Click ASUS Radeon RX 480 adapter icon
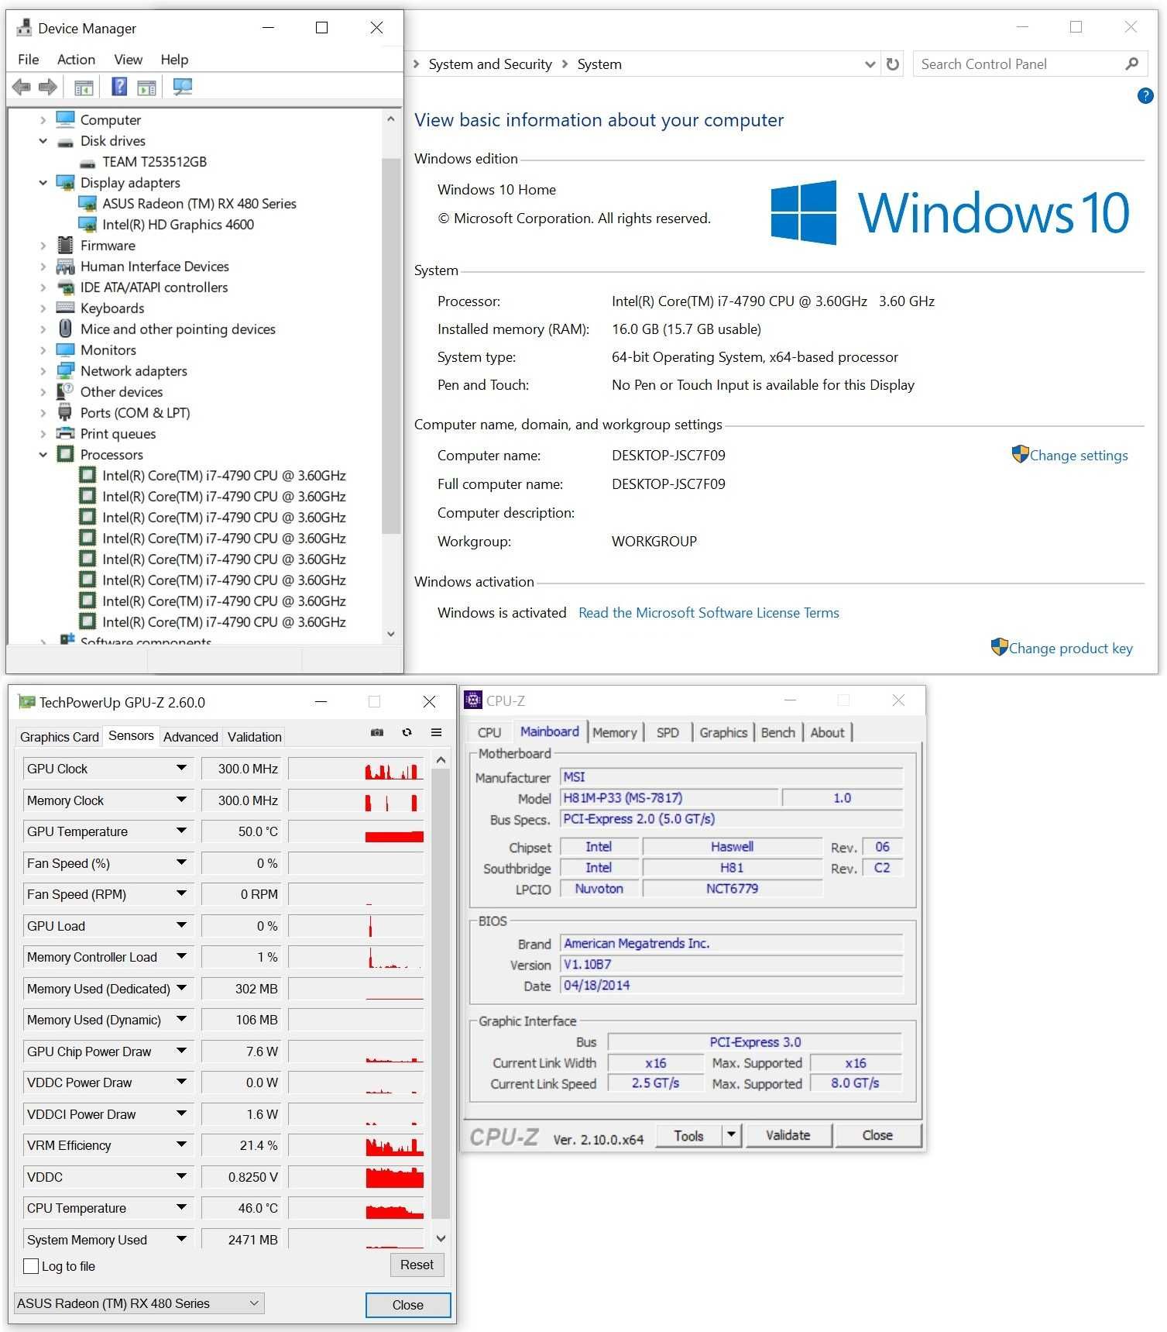The width and height of the screenshot is (1167, 1332). point(88,203)
